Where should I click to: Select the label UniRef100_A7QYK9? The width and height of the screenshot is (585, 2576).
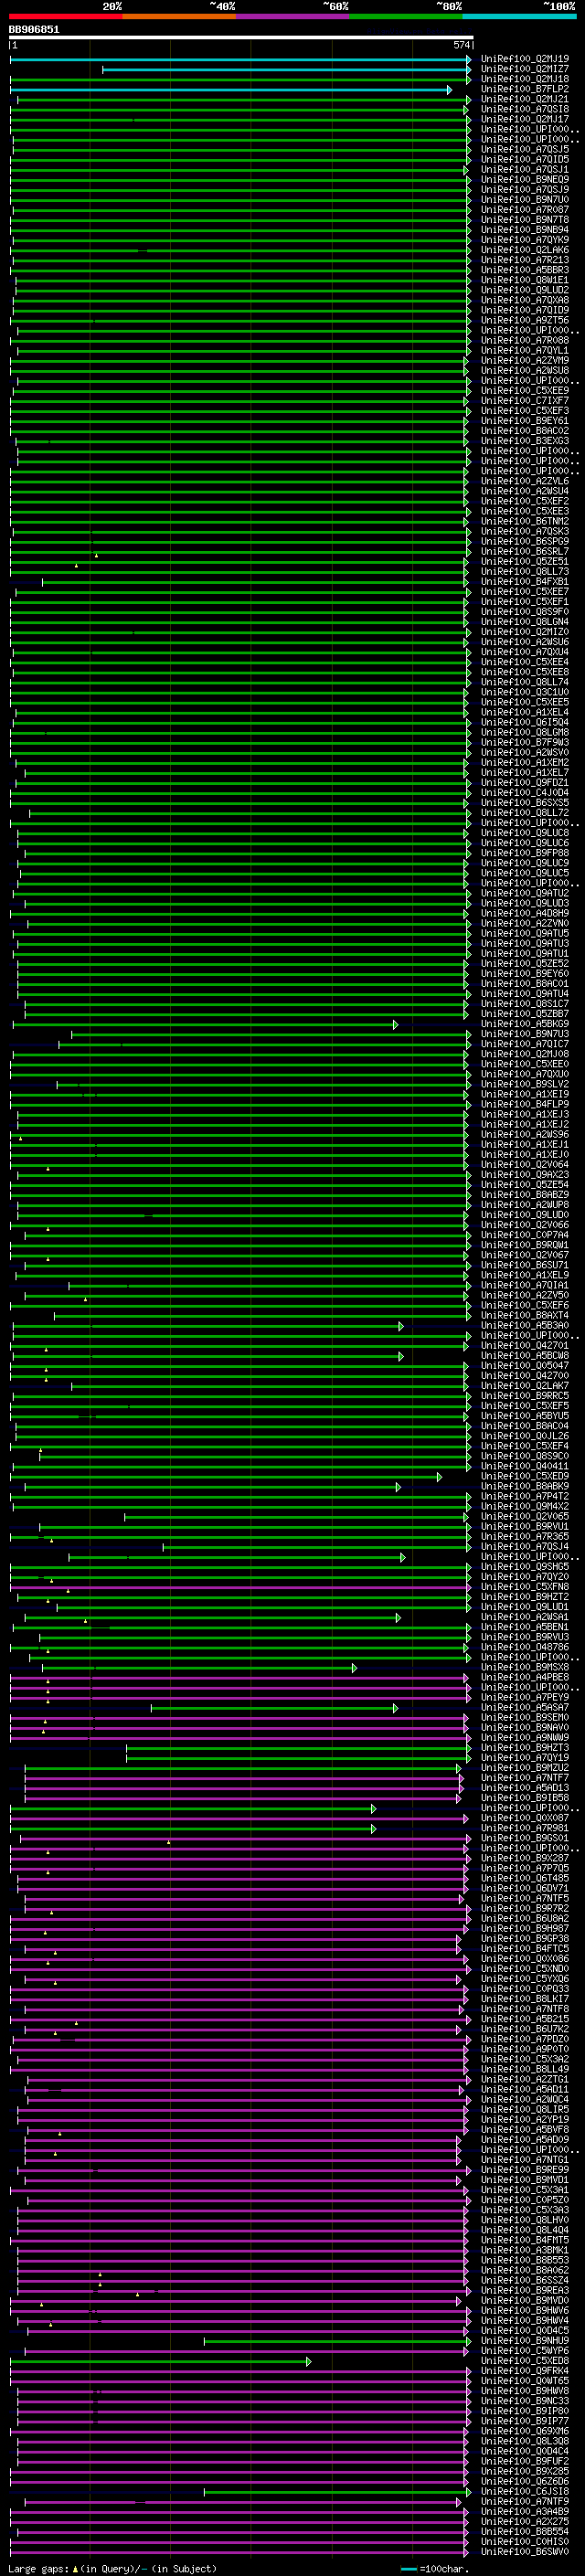click(x=525, y=239)
